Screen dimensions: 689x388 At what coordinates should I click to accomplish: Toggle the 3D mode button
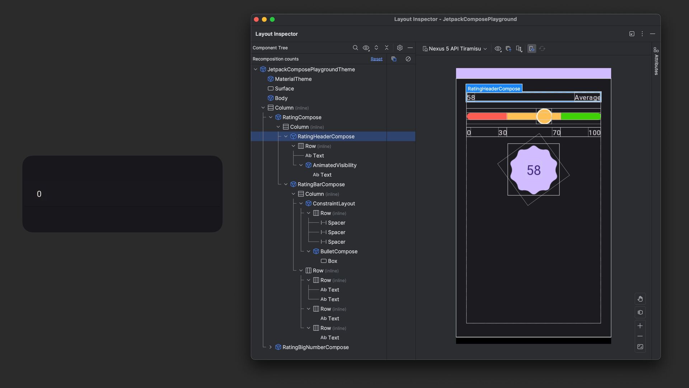[640, 313]
